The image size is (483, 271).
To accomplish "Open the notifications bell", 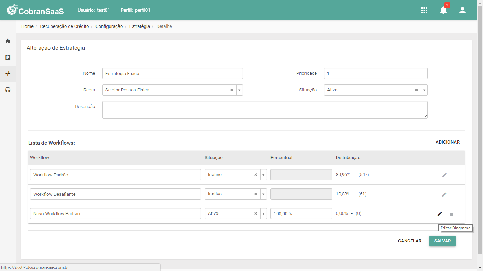I will pyautogui.click(x=443, y=10).
